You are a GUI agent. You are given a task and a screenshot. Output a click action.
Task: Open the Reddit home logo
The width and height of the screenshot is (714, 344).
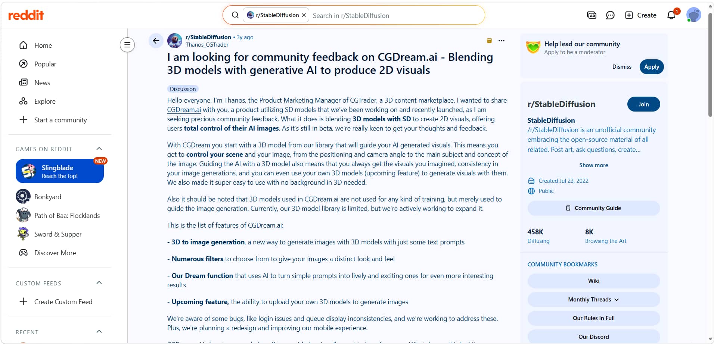[26, 15]
